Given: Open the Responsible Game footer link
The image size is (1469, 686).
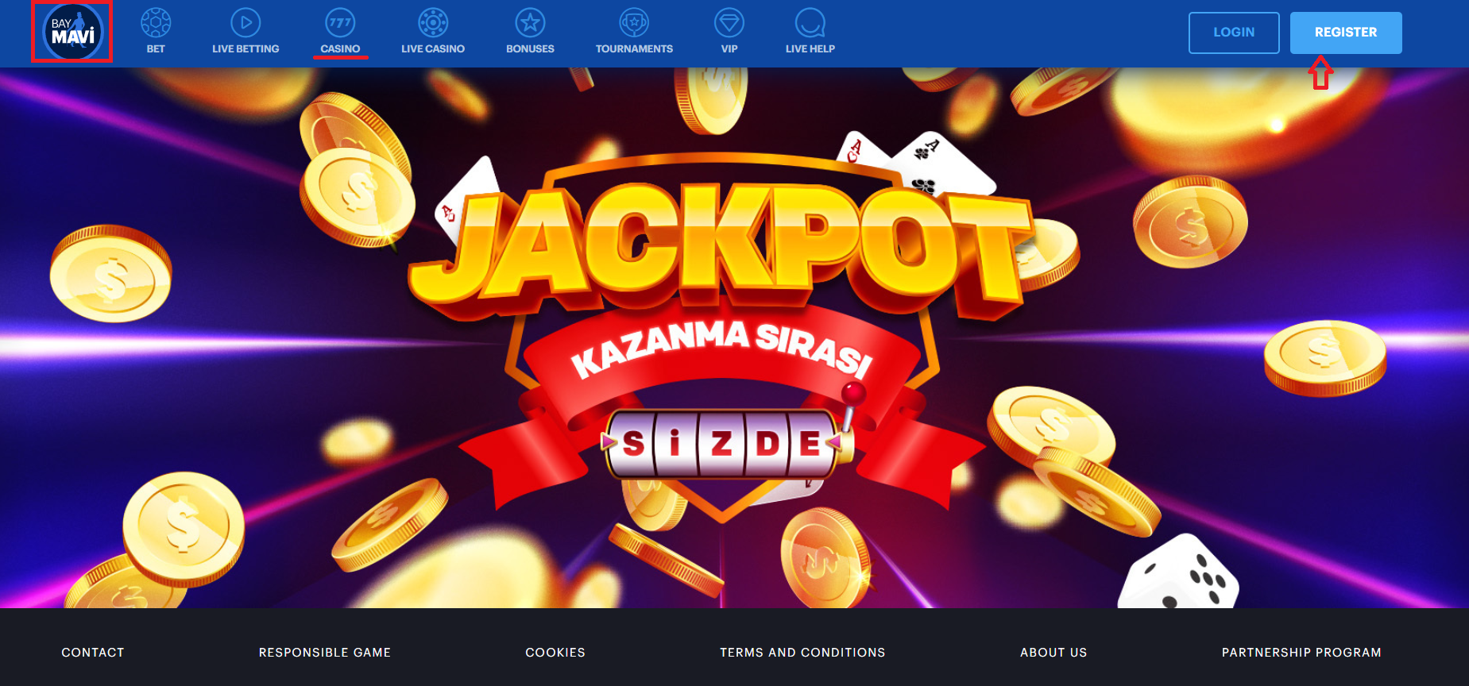Looking at the screenshot, I should click(325, 652).
